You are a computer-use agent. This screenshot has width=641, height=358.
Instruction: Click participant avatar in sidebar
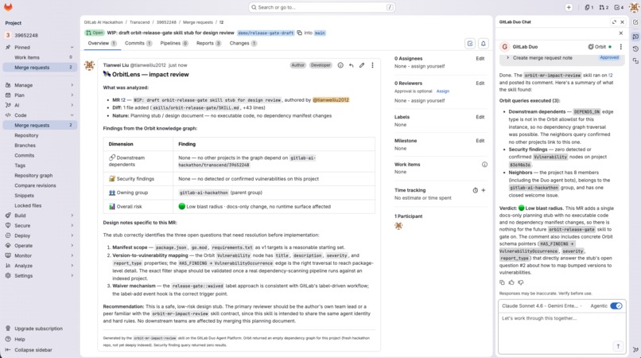coord(398,226)
